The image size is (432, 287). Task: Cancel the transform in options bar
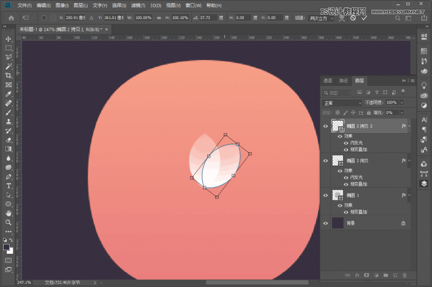coord(353,18)
